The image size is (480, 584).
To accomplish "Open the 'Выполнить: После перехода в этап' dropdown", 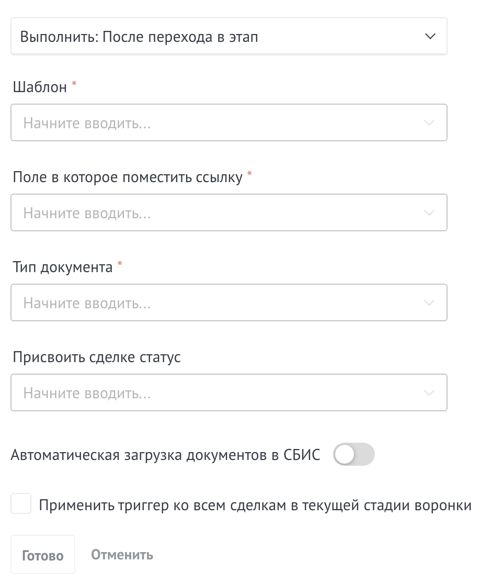I will tap(229, 36).
